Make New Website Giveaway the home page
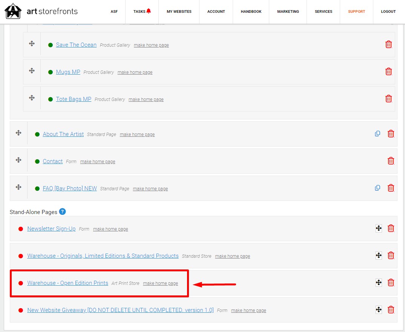This screenshot has width=405, height=332. [249, 310]
